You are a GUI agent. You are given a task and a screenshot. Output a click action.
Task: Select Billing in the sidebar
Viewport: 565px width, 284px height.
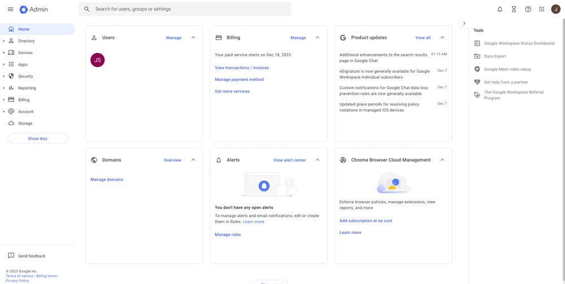tap(37, 100)
